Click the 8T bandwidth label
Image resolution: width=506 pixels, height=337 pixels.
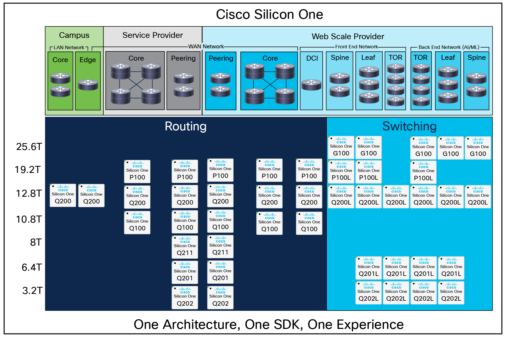click(x=36, y=242)
